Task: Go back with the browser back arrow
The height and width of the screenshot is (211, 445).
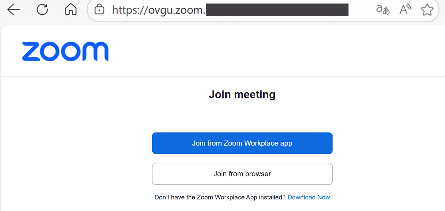Action: coord(13,10)
